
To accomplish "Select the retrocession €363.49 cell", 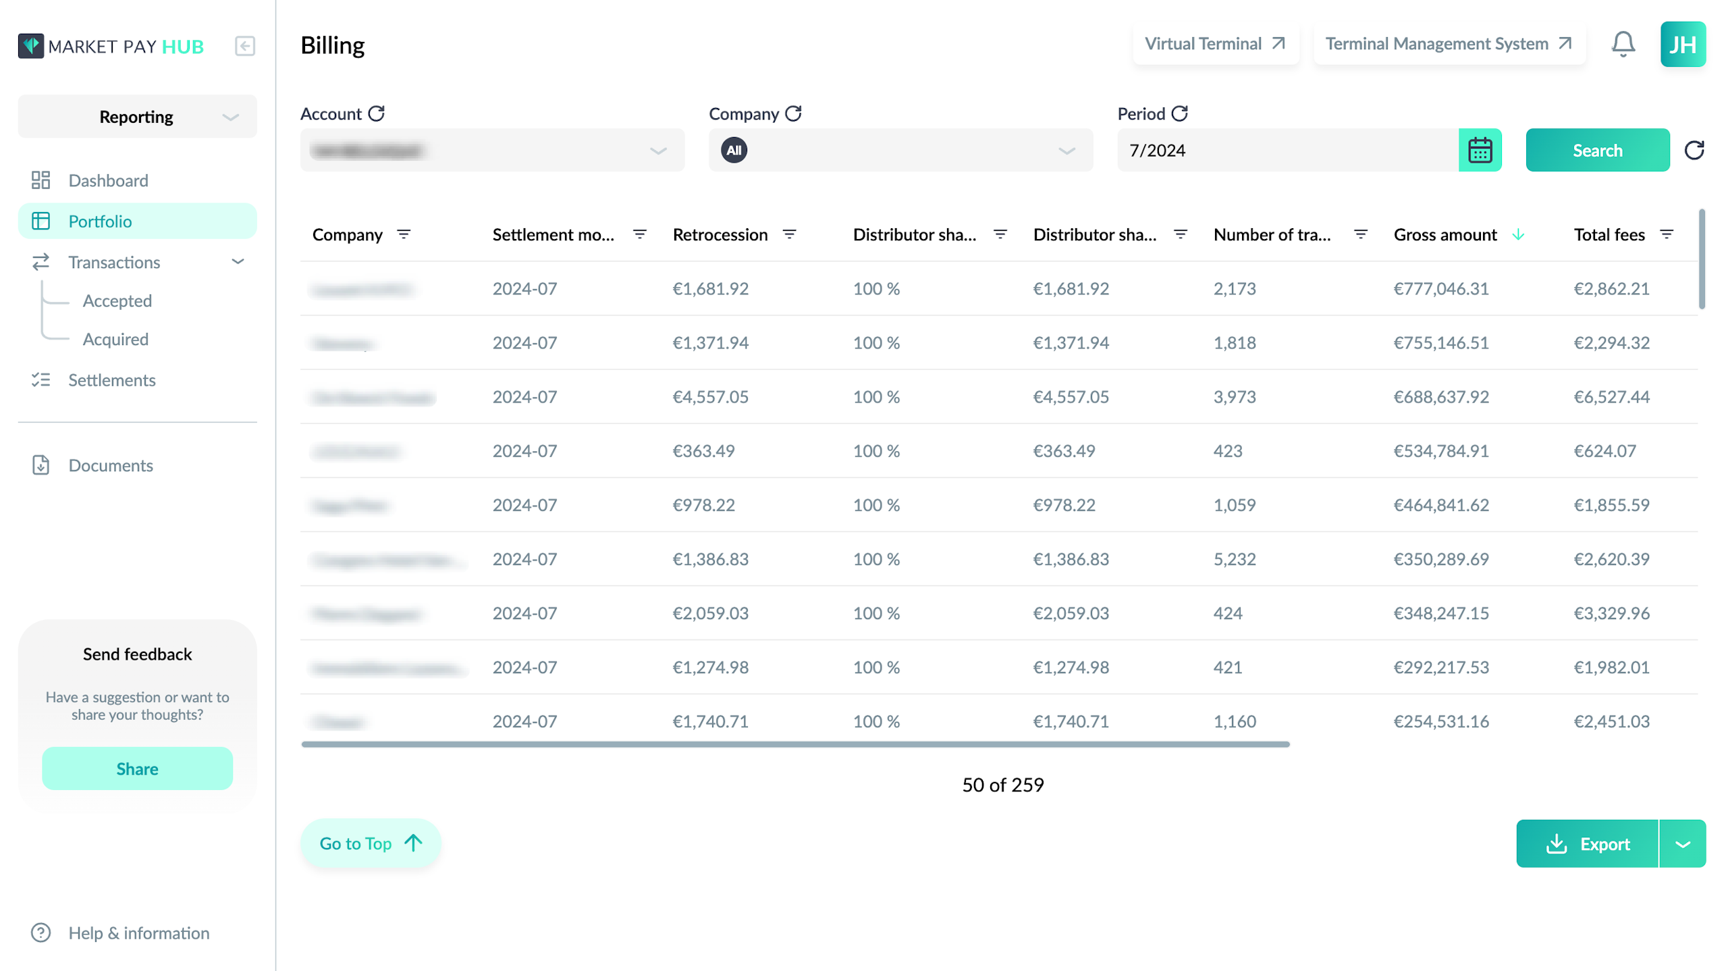I will click(703, 450).
